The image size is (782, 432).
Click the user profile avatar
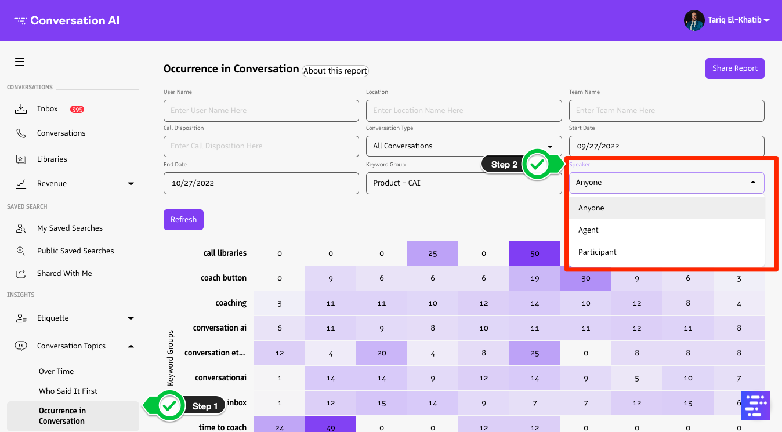coord(694,20)
